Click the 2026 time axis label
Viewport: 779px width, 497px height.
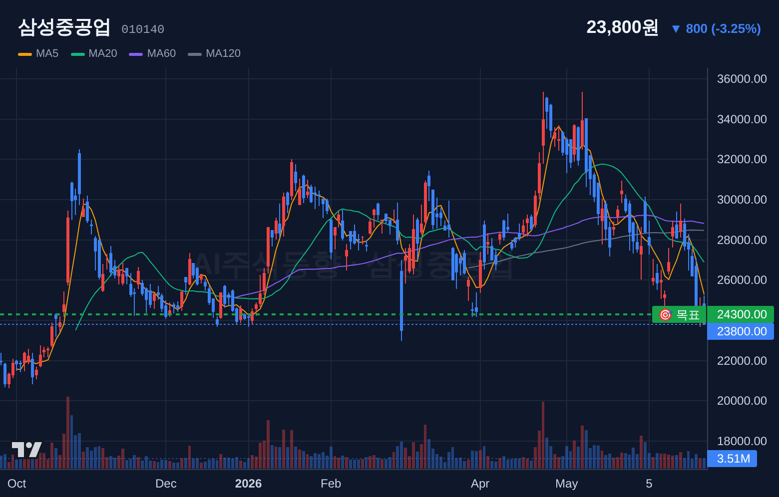pyautogui.click(x=248, y=484)
